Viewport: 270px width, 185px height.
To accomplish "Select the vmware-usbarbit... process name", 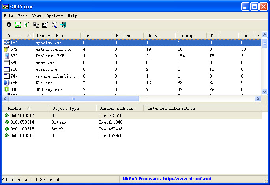I will [x=57, y=76].
